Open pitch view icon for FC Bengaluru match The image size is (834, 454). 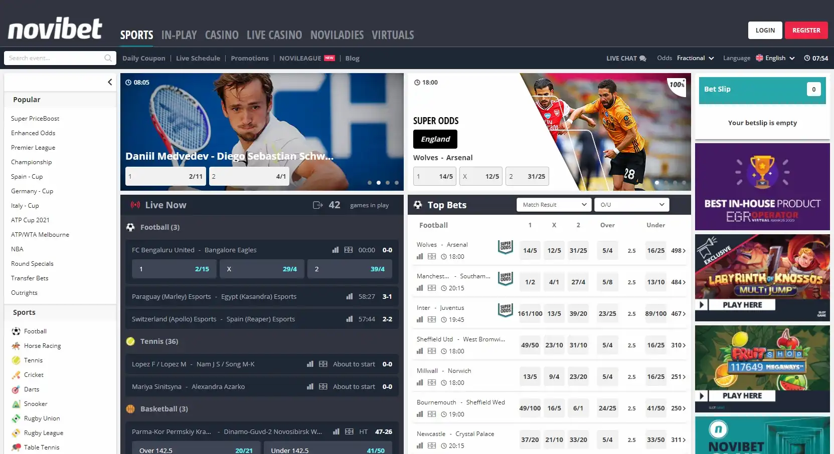pos(349,250)
